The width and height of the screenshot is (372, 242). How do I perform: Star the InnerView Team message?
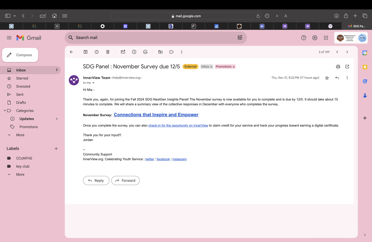[327, 78]
